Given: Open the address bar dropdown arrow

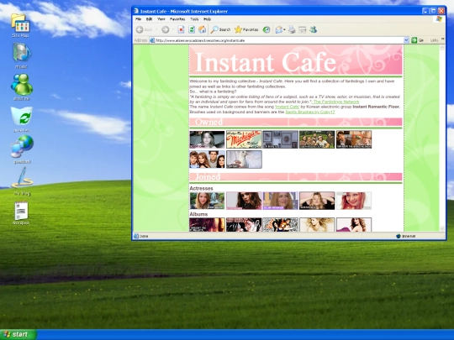Looking at the screenshot, I should point(406,40).
